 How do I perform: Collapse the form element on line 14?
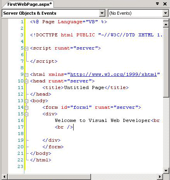click(26, 108)
